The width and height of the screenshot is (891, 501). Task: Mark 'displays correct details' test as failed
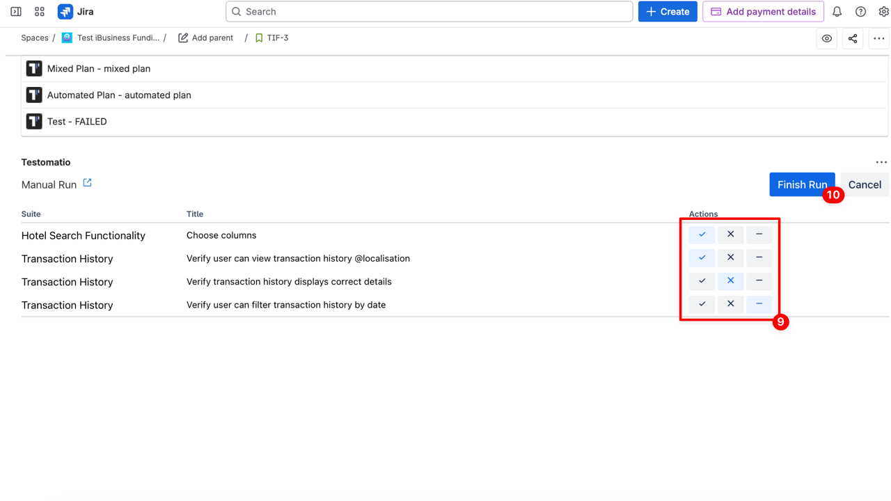tap(730, 281)
